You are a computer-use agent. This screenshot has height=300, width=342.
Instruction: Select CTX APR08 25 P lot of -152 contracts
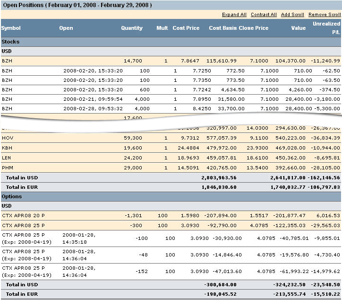pyautogui.click(x=171, y=272)
